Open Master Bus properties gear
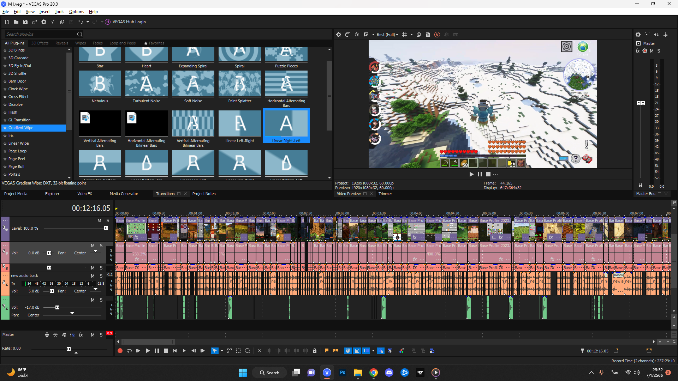Image resolution: width=678 pixels, height=381 pixels. pos(638,35)
